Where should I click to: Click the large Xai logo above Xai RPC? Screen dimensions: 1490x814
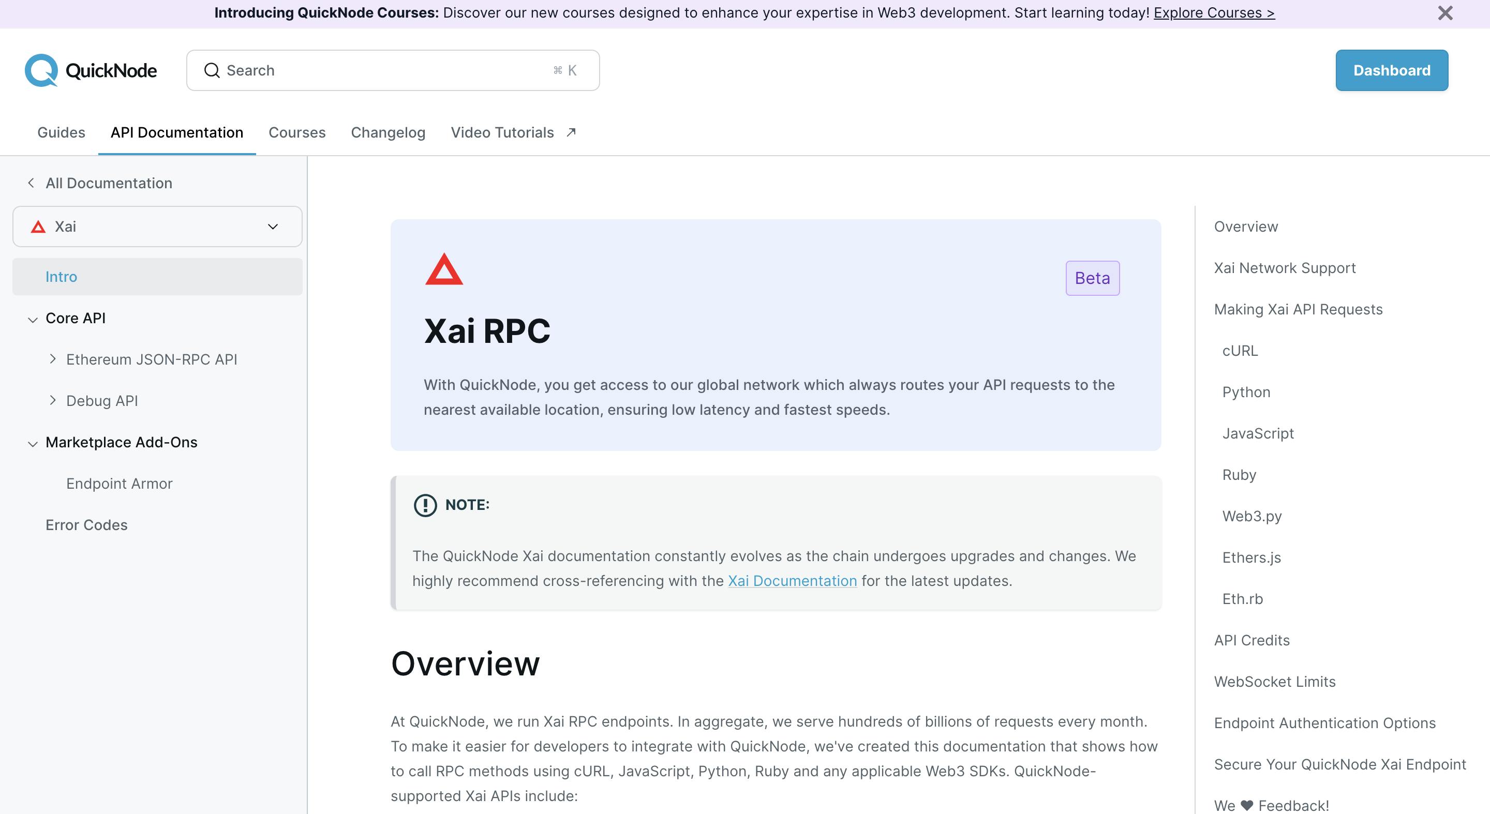click(444, 269)
